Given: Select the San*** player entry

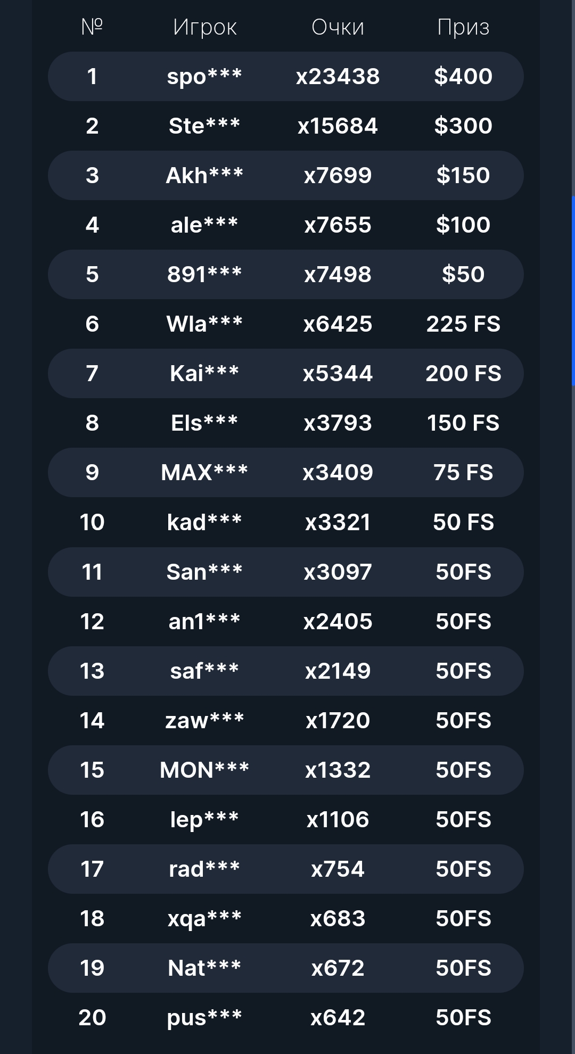Looking at the screenshot, I should (x=204, y=572).
